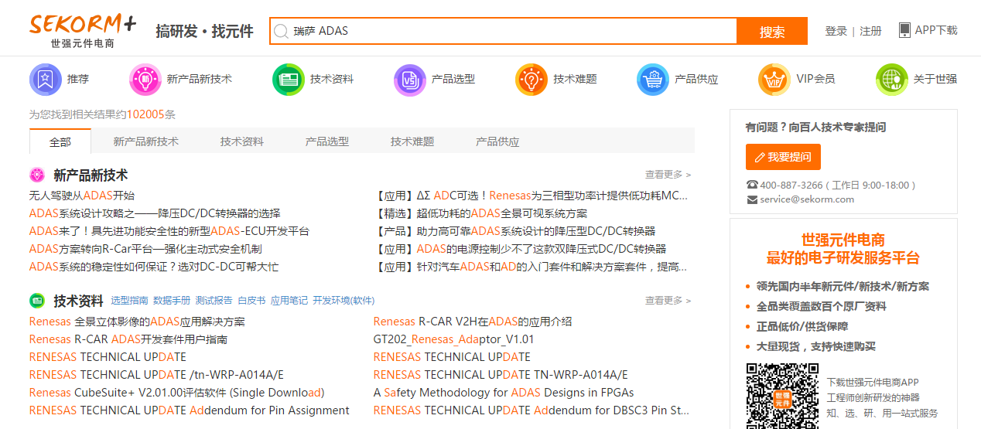Click the QR code for the APP
The image size is (981, 429).
coord(782,396)
